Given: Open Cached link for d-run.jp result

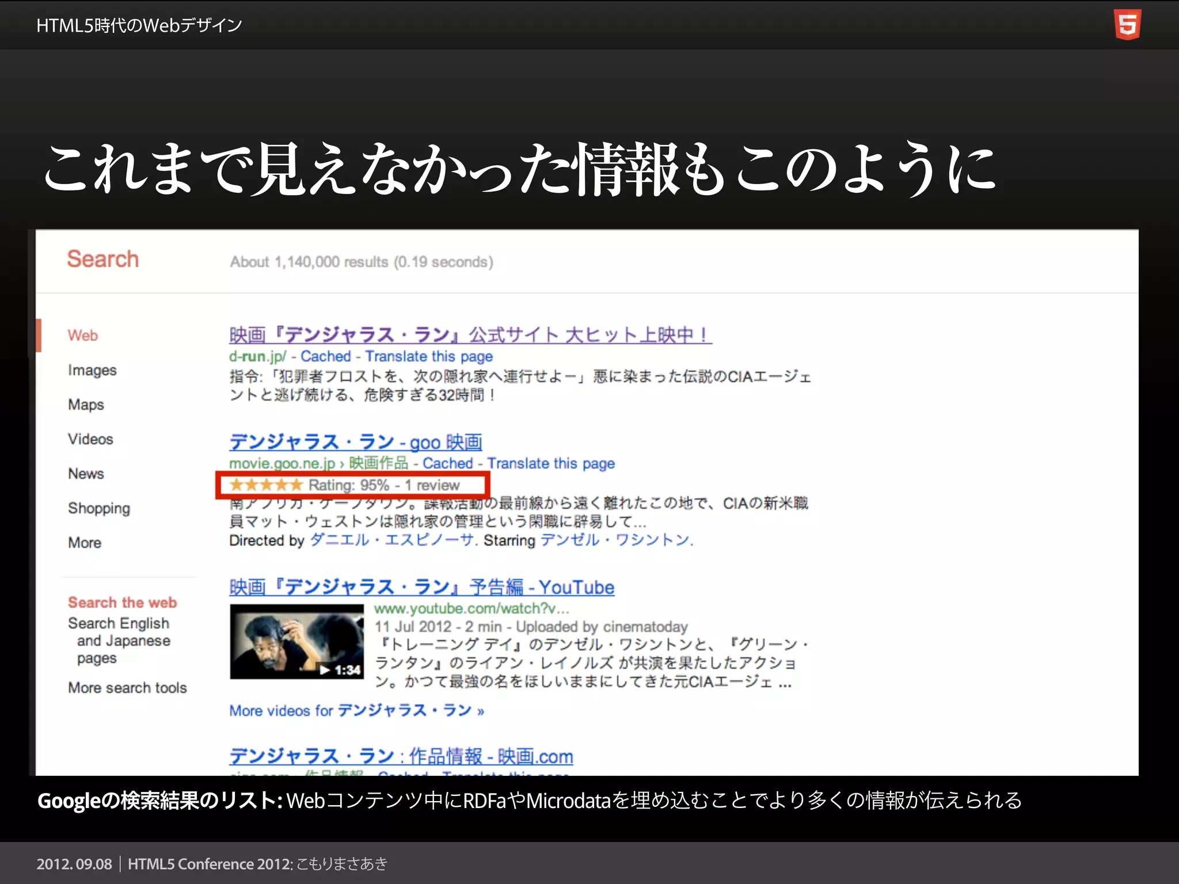Looking at the screenshot, I should [325, 356].
